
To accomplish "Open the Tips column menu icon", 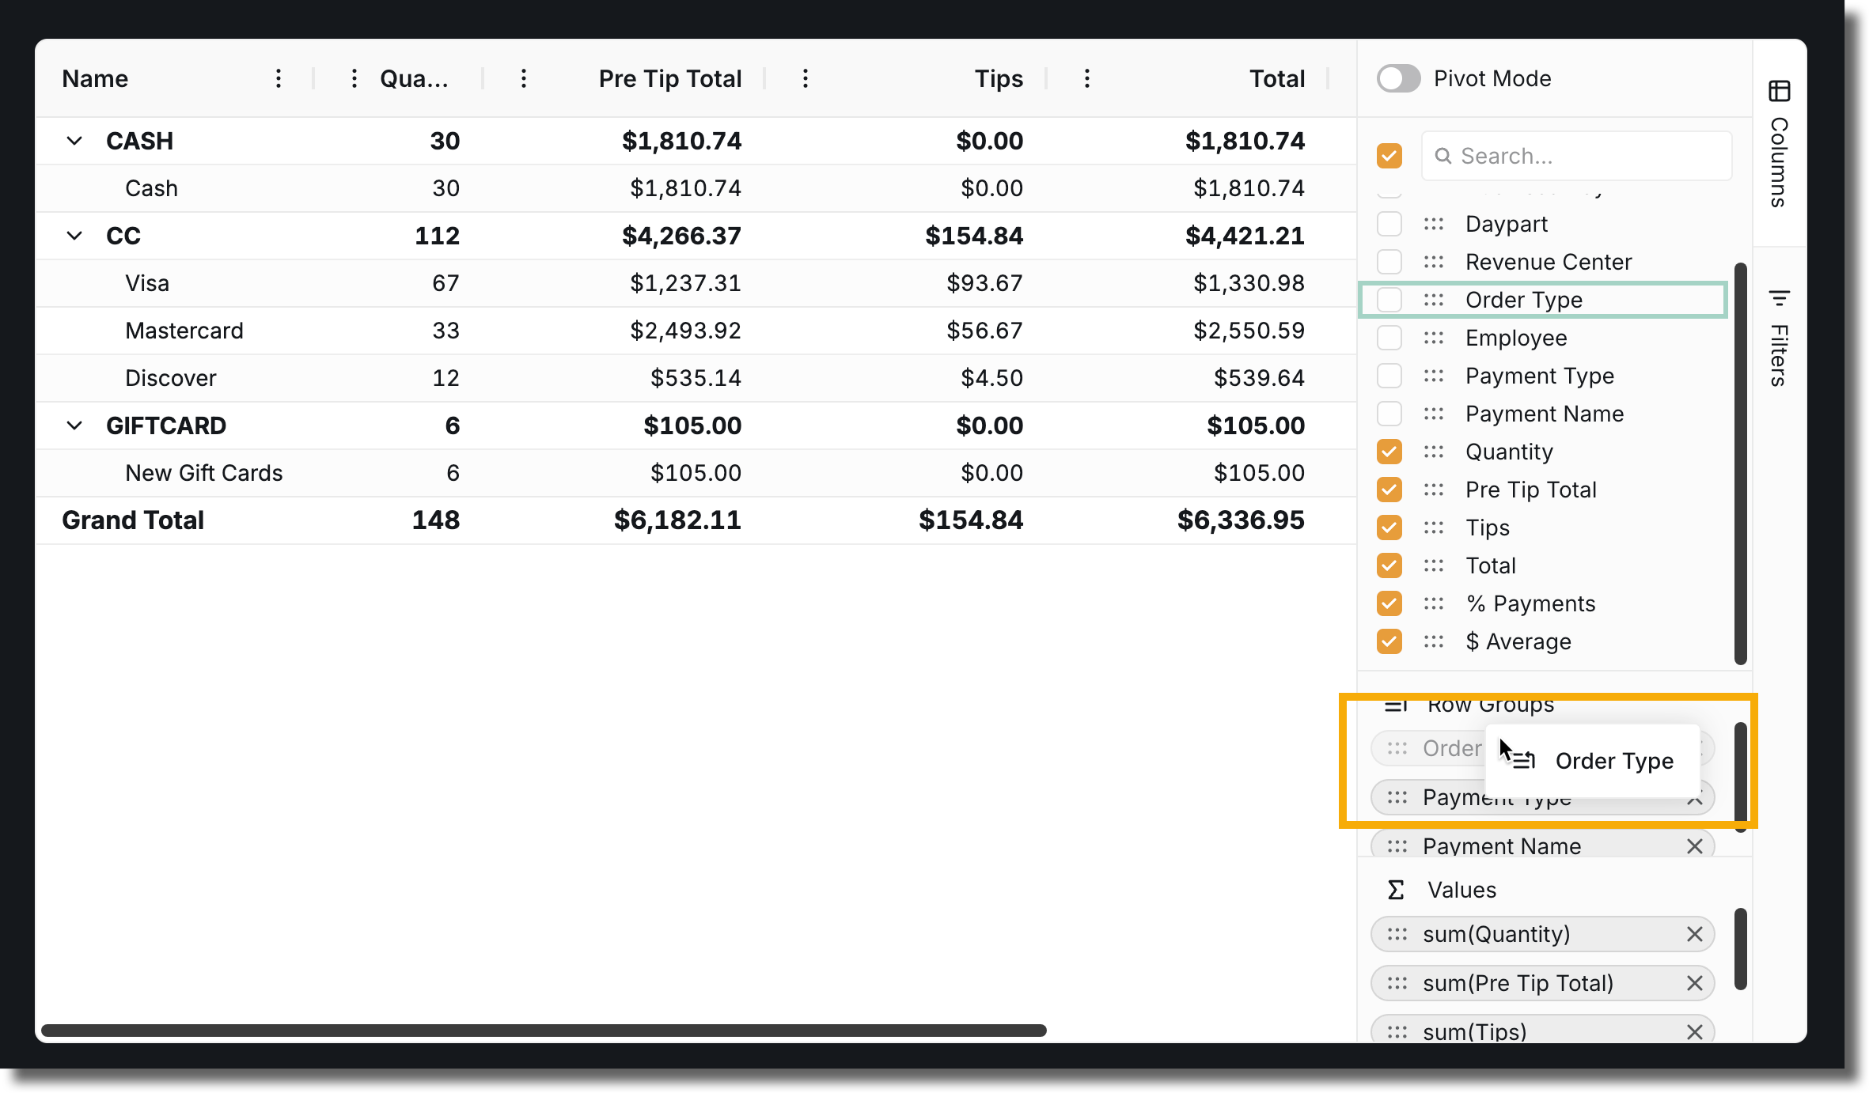I will click(805, 78).
